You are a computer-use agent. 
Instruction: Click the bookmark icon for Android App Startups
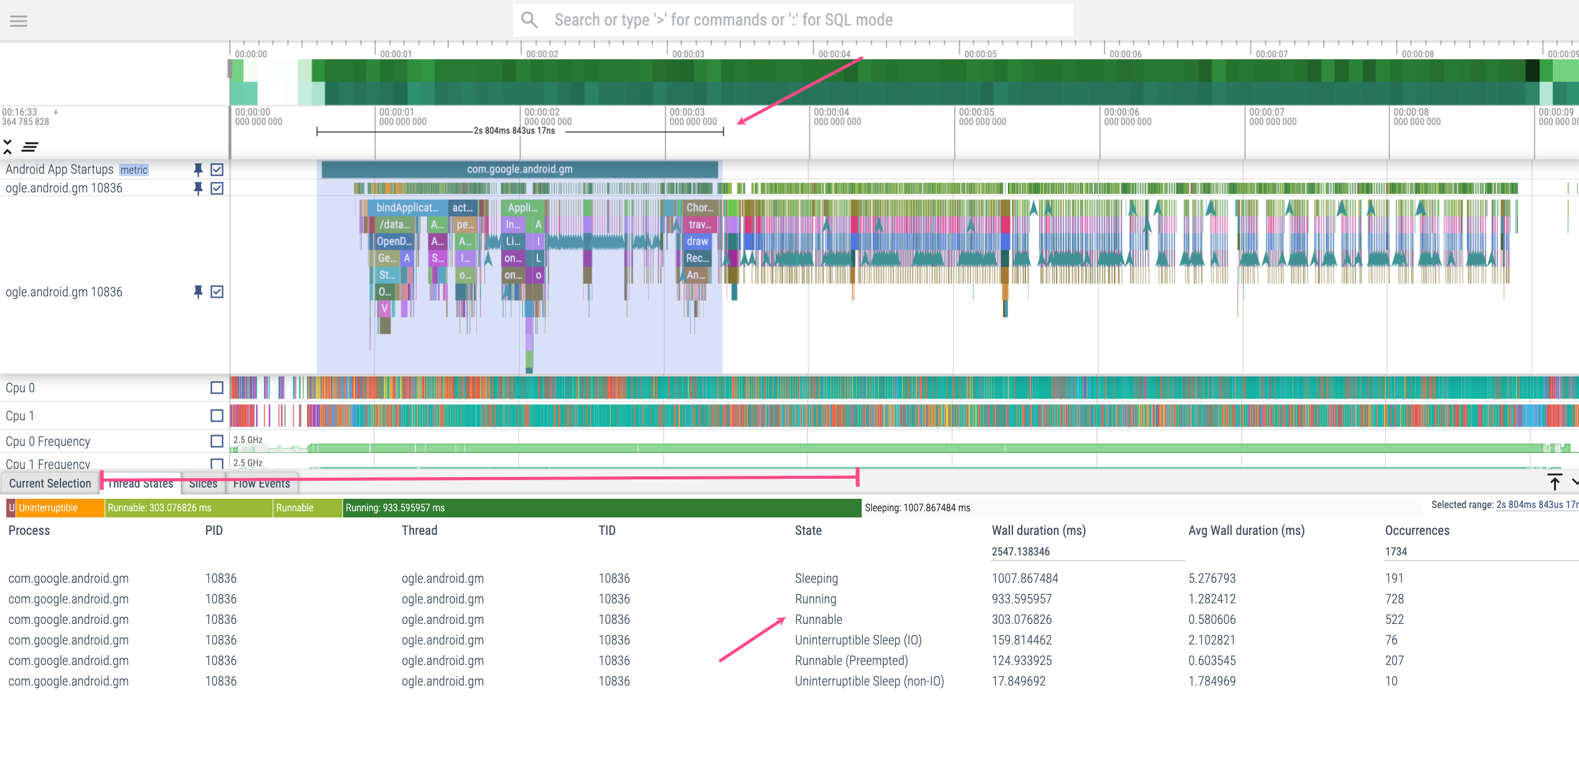tap(194, 169)
